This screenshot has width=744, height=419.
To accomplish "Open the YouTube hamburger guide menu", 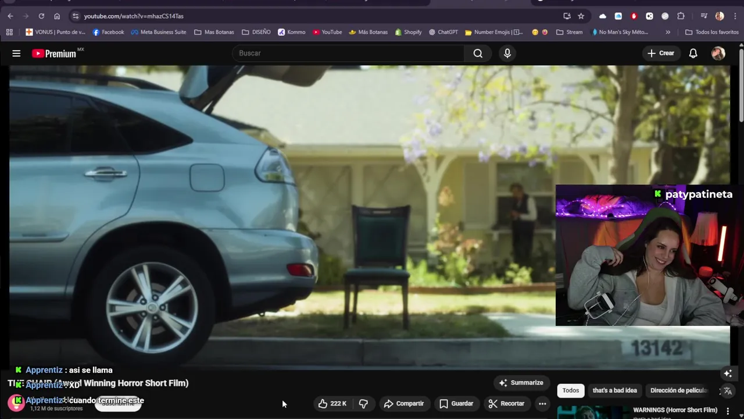I will click(16, 54).
